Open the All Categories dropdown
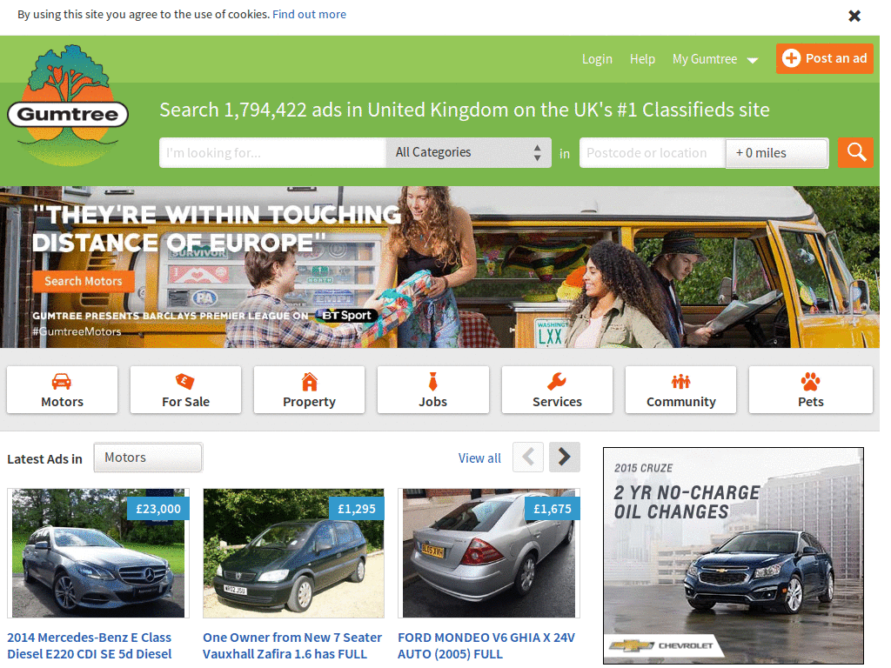The image size is (891, 668). click(x=468, y=152)
